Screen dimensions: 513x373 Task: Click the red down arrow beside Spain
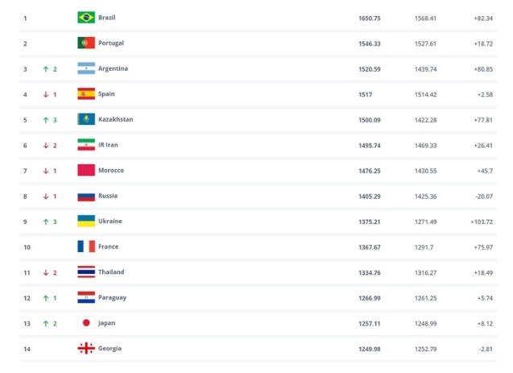[x=46, y=94]
